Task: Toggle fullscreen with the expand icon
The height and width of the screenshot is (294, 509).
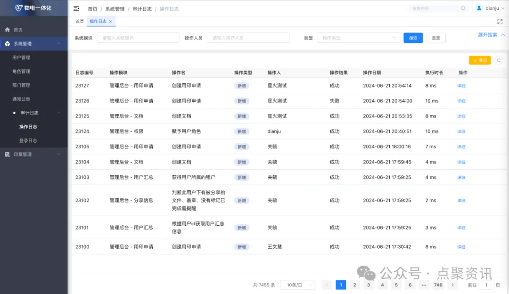Action: (x=500, y=21)
